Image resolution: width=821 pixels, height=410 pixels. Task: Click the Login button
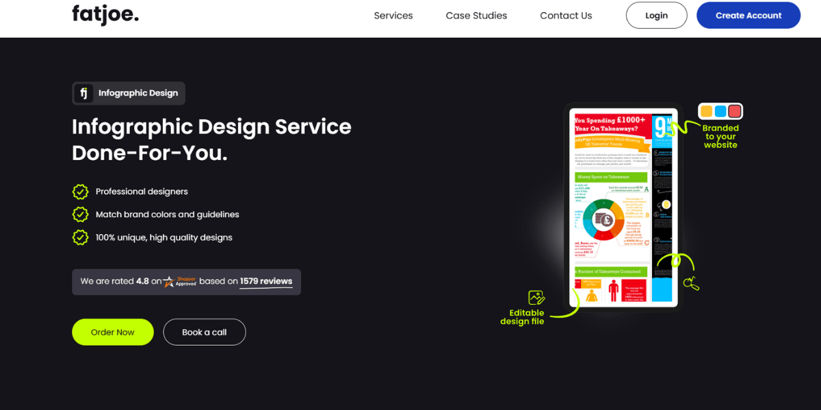pos(656,15)
